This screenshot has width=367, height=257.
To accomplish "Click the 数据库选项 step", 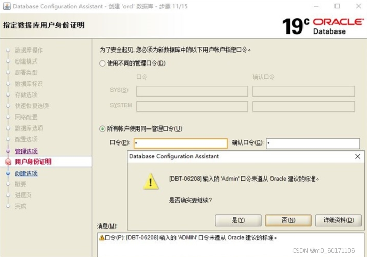I will [29, 128].
